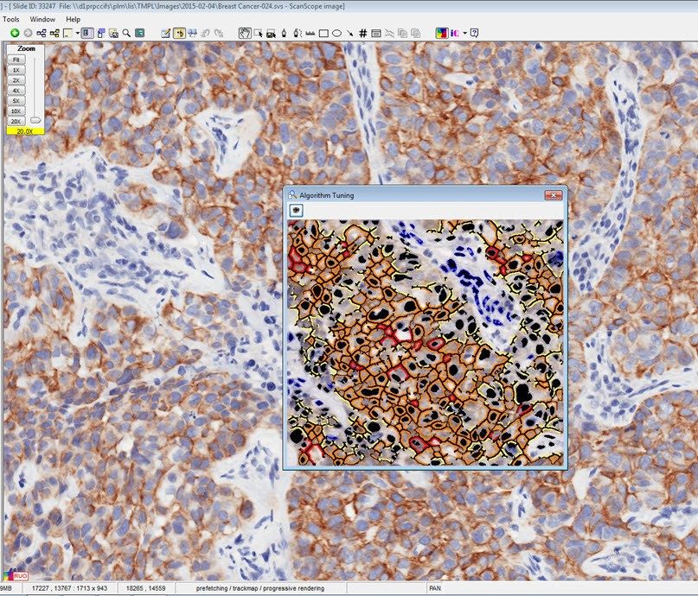Click the zoom level slider handle
Image resolution: width=698 pixels, height=596 pixels.
35,119
